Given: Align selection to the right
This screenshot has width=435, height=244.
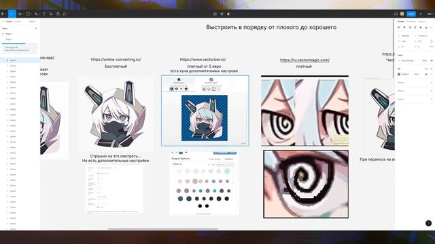Looking at the screenshot, I should pos(410,27).
